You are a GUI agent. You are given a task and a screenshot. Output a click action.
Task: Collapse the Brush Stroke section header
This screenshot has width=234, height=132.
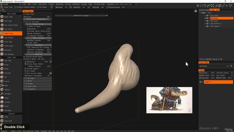pyautogui.click(x=38, y=24)
